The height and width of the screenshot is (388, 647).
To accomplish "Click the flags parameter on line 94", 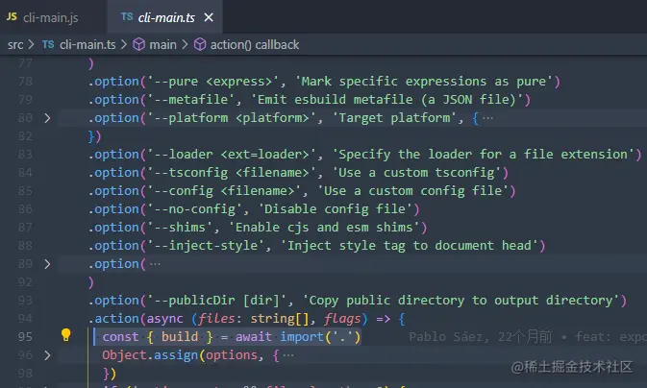I will 342,319.
